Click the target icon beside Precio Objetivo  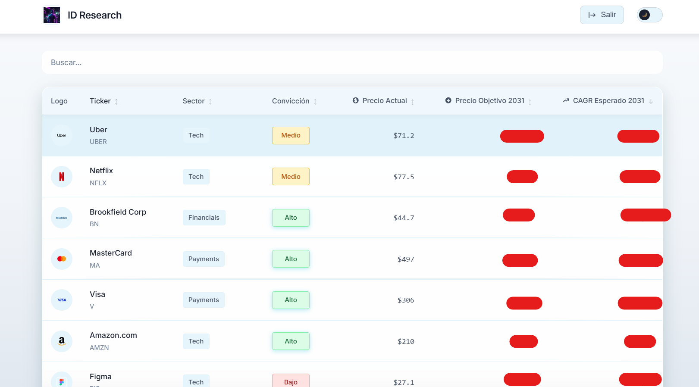[x=448, y=100]
